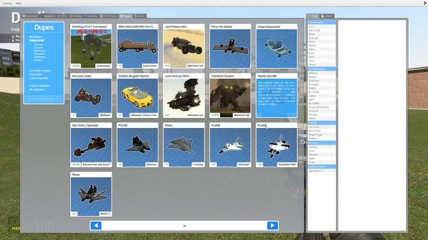Image resolution: width=428 pixels, height=240 pixels.
Task: Switch to the NPCs tab
Action: tap(62, 16)
